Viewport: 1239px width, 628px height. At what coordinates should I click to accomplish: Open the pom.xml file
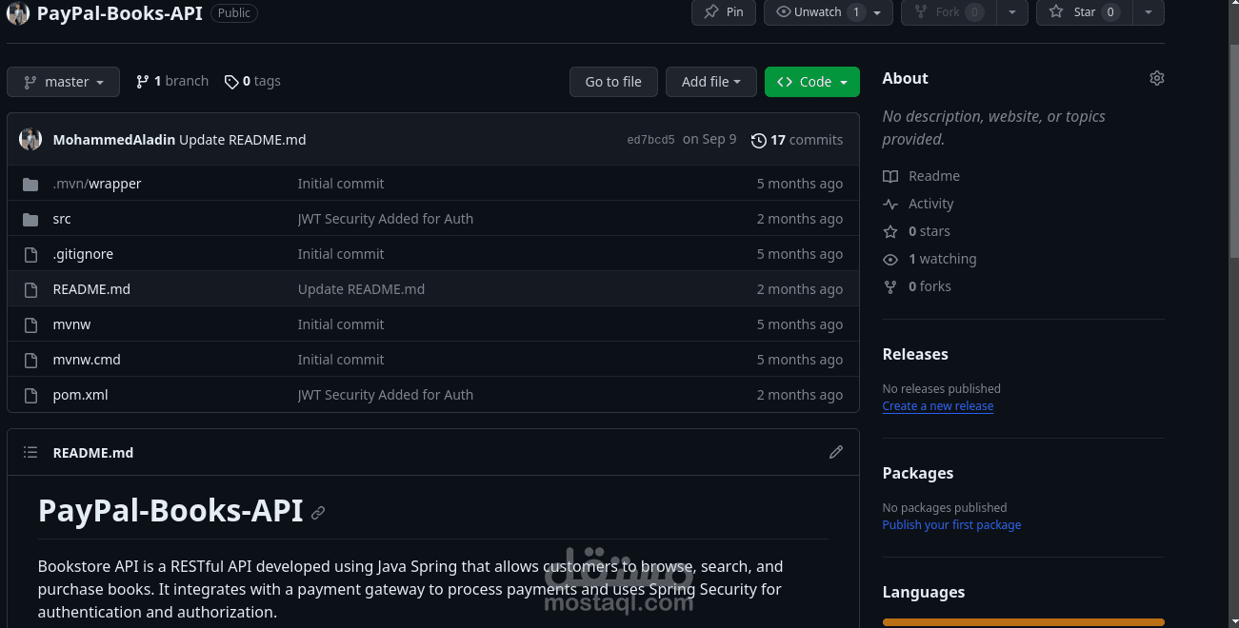pyautogui.click(x=81, y=395)
